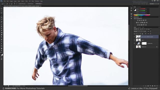Viewport: 160px width, 90px height.
Task: Click the red R color slider
Action: click(x=142, y=9)
